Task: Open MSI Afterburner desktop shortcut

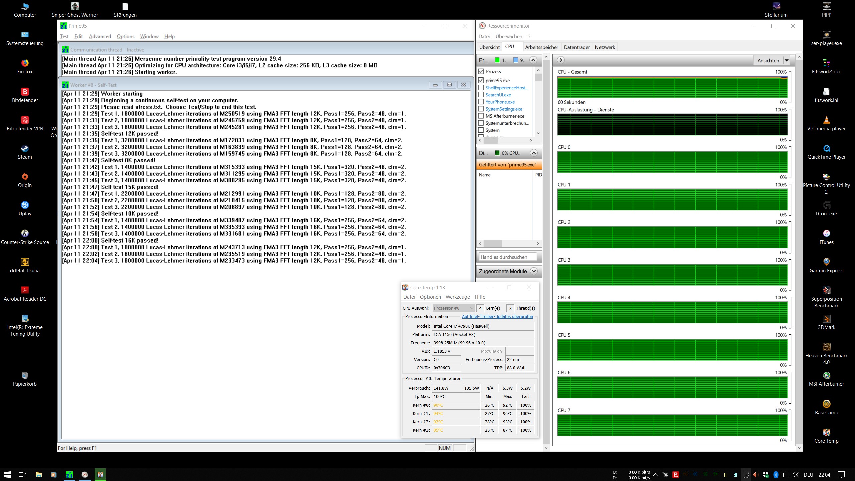Action: [x=826, y=379]
